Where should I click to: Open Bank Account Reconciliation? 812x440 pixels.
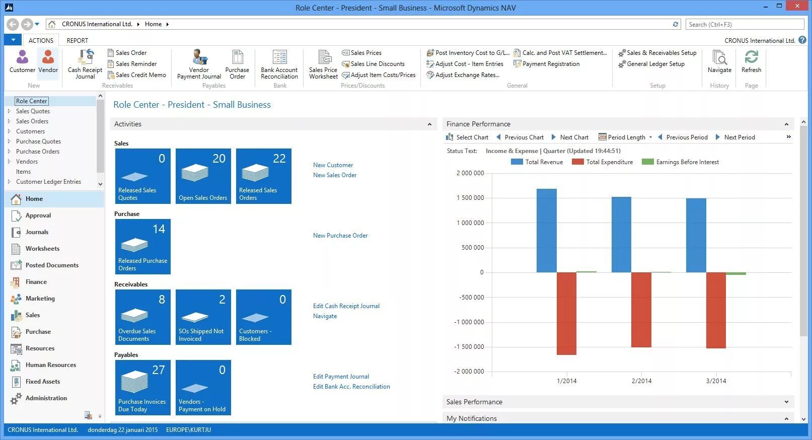tap(279, 64)
